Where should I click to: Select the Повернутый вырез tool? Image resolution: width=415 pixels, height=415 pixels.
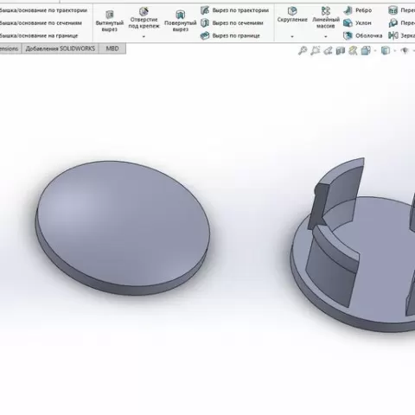(x=181, y=21)
